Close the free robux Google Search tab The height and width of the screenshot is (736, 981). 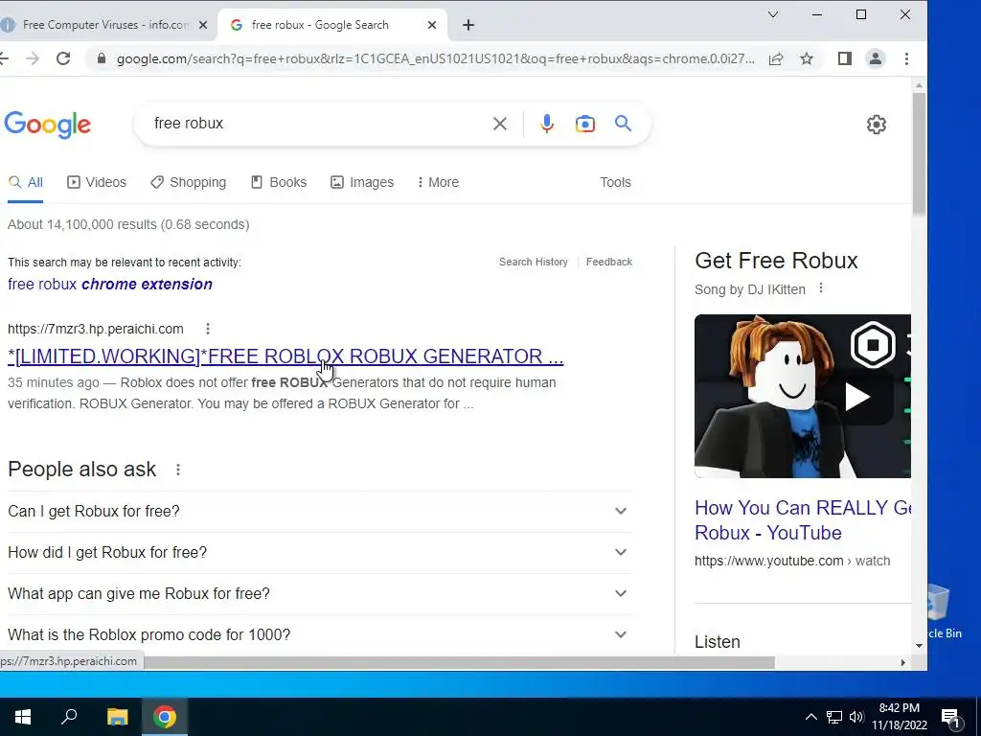pyautogui.click(x=432, y=25)
